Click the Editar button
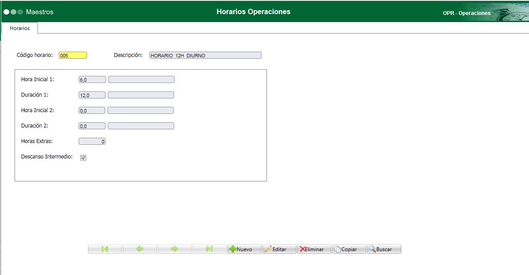The height and width of the screenshot is (275, 529). click(x=279, y=249)
